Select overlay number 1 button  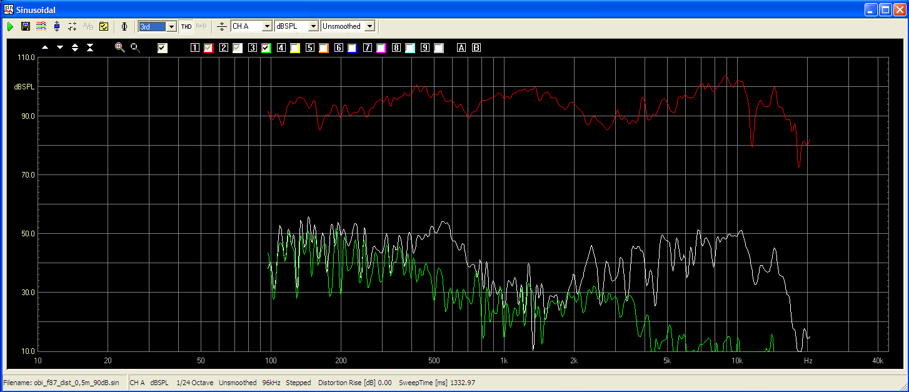point(195,48)
